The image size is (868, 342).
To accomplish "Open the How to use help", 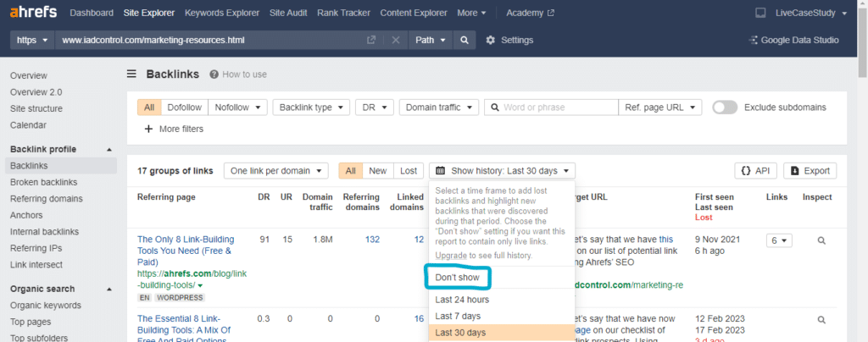I will [238, 74].
